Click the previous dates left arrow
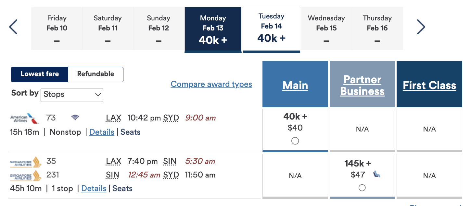The width and height of the screenshot is (471, 206). pyautogui.click(x=13, y=27)
